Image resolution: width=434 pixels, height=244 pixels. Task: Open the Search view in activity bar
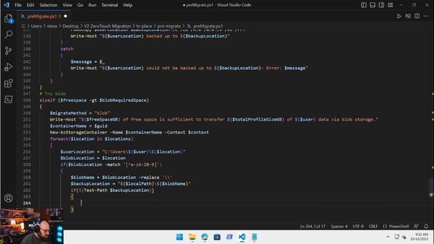tap(9, 35)
